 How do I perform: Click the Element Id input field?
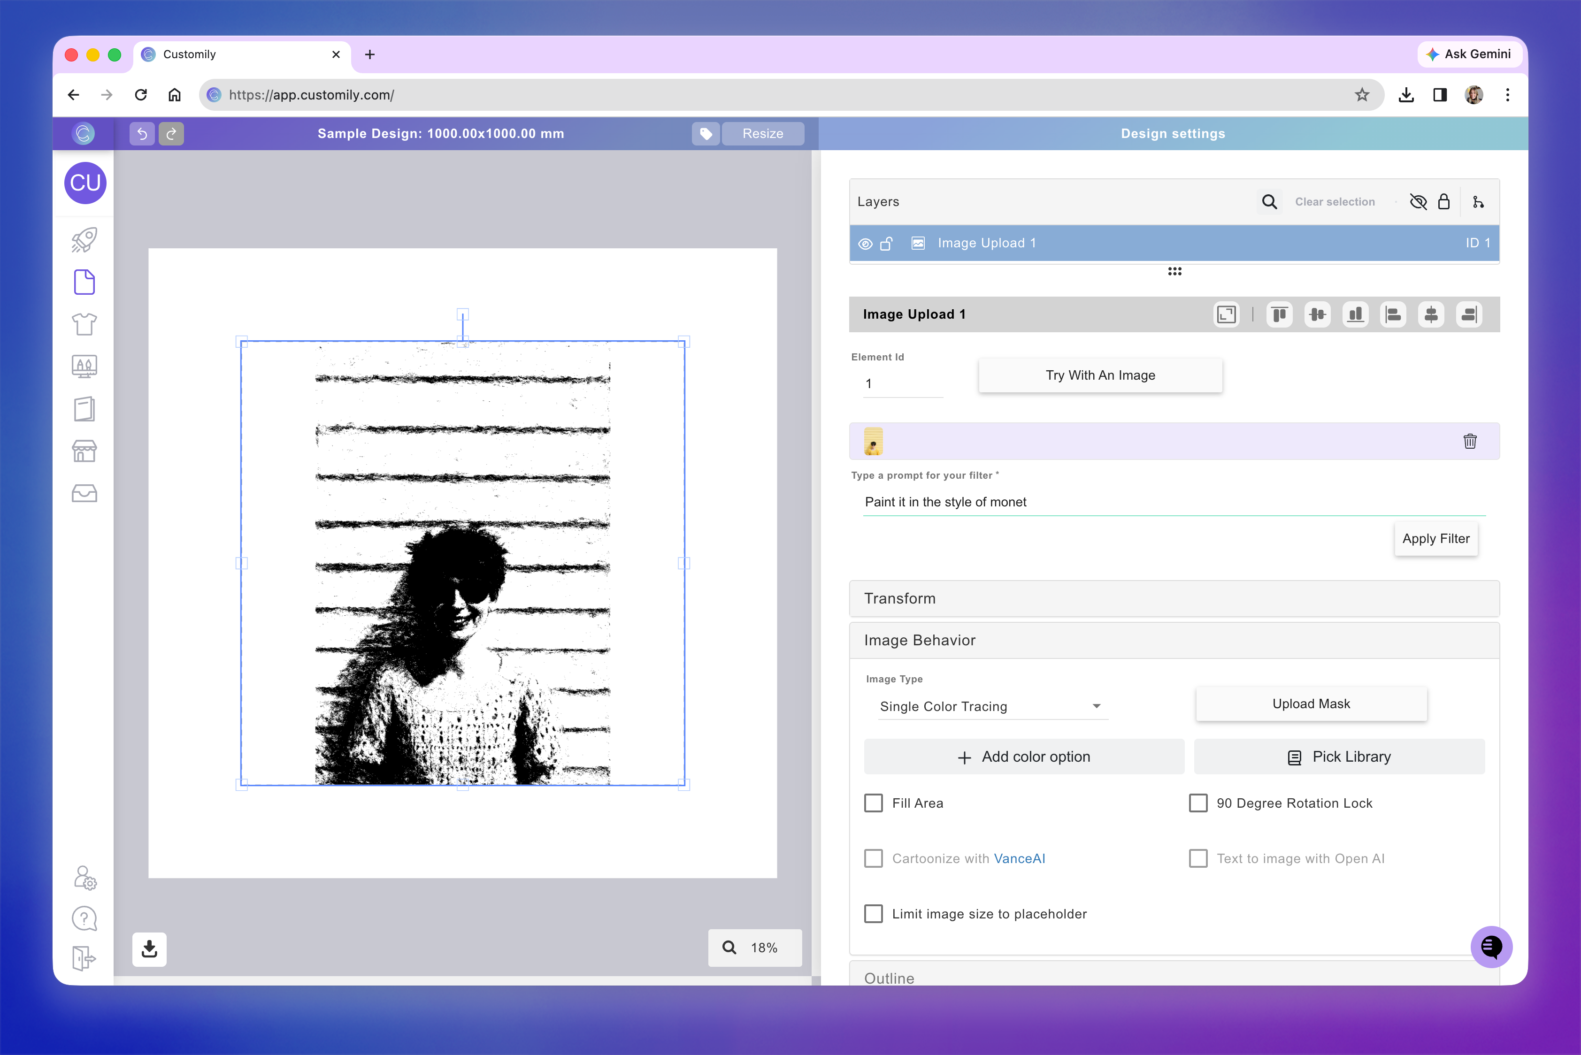[x=903, y=384]
